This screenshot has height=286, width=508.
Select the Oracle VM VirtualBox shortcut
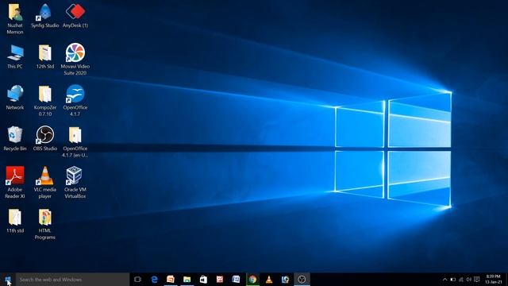75,183
